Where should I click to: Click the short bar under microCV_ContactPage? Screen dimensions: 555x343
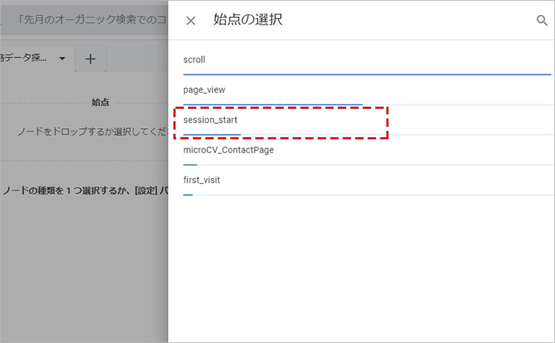(190, 165)
